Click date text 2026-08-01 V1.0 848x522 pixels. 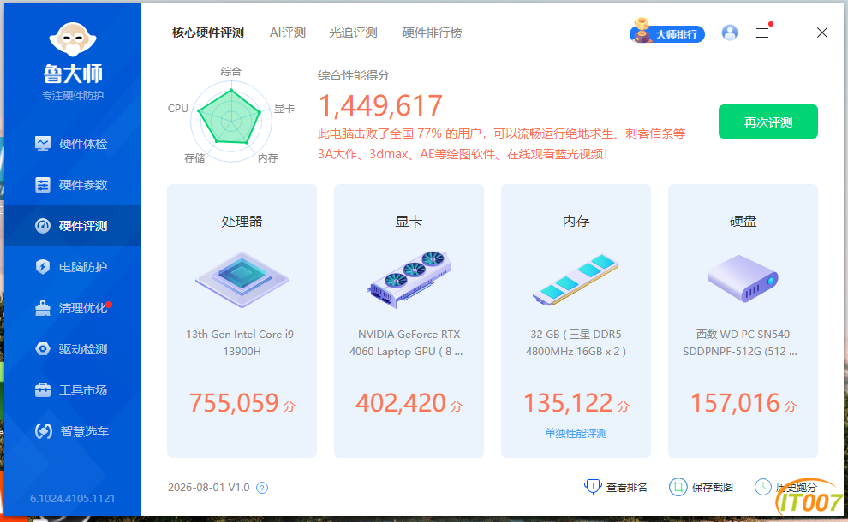(x=209, y=488)
